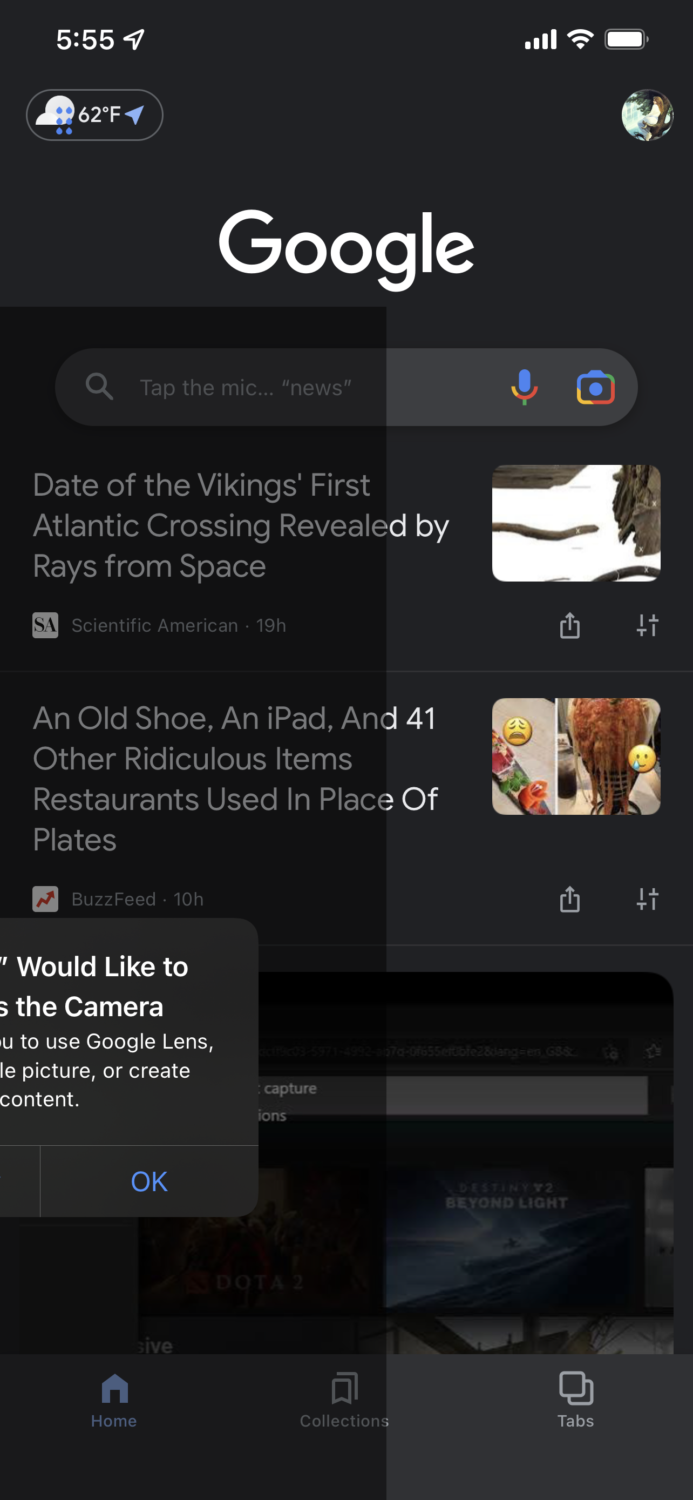Share the BuzzFeed restaurant plates article
693x1500 pixels.
click(x=569, y=899)
